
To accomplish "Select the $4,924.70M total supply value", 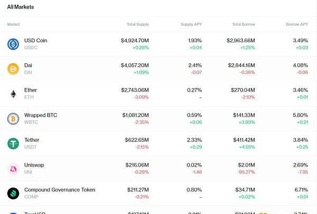I will pos(135,41).
